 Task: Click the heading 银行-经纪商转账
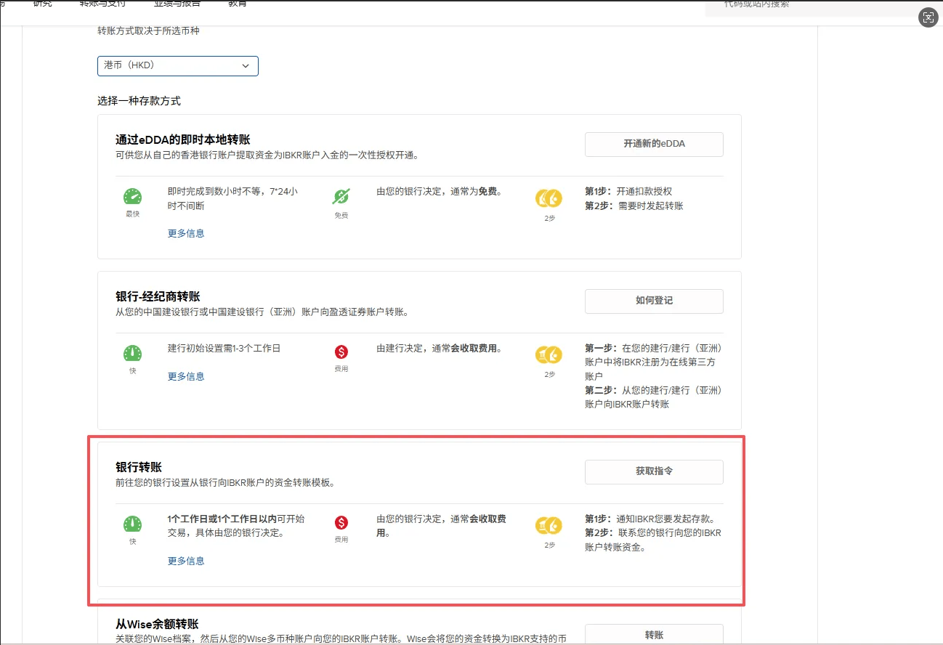click(x=158, y=296)
